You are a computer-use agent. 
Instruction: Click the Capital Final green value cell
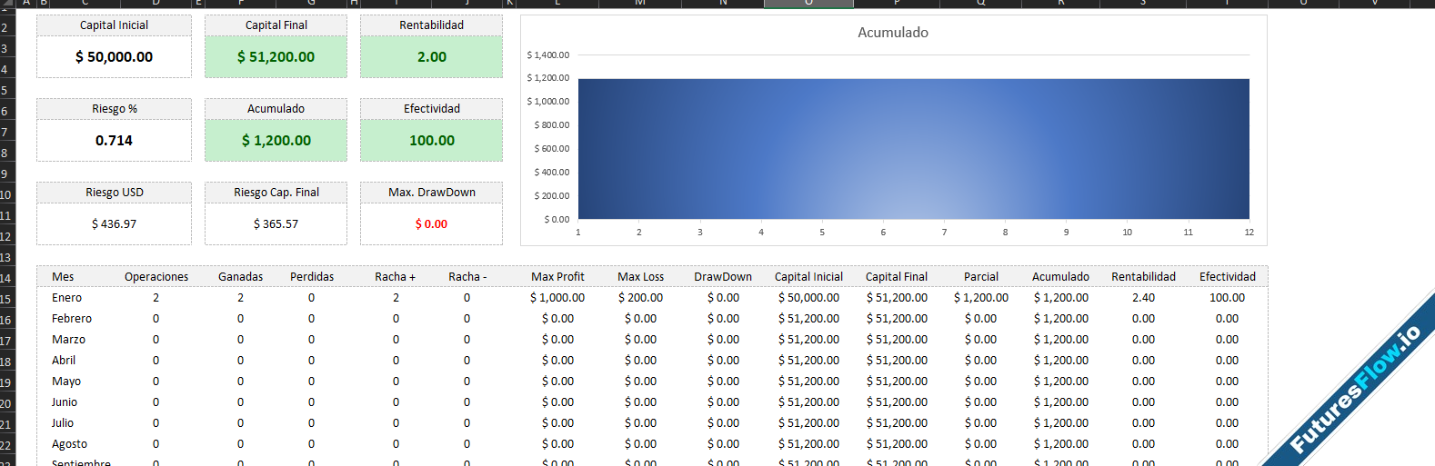276,57
